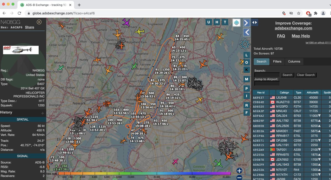The height and width of the screenshot is (180, 331).
Task: Sort table by Type column
Action: tap(298, 93)
